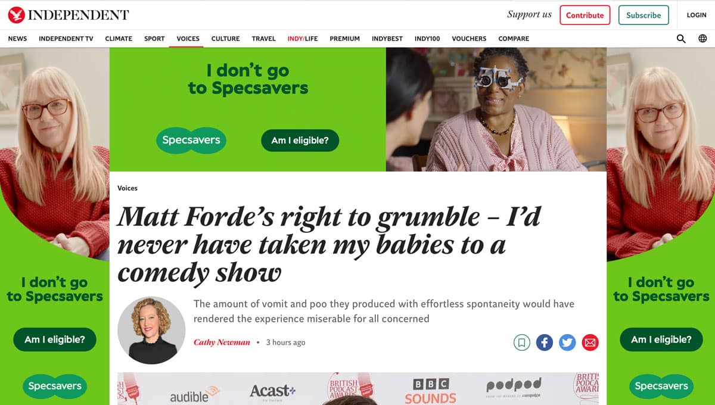Click the Contribute button

coord(585,15)
